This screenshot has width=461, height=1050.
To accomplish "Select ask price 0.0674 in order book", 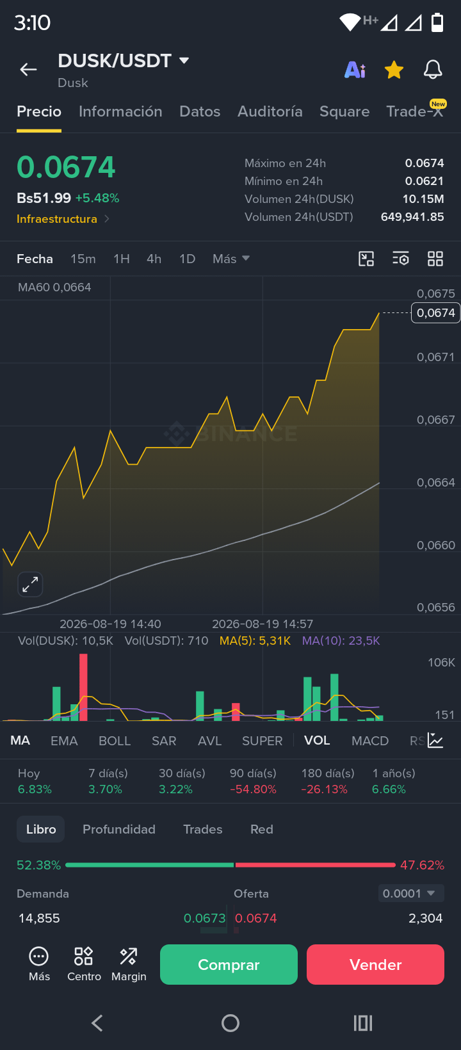I will click(x=256, y=918).
